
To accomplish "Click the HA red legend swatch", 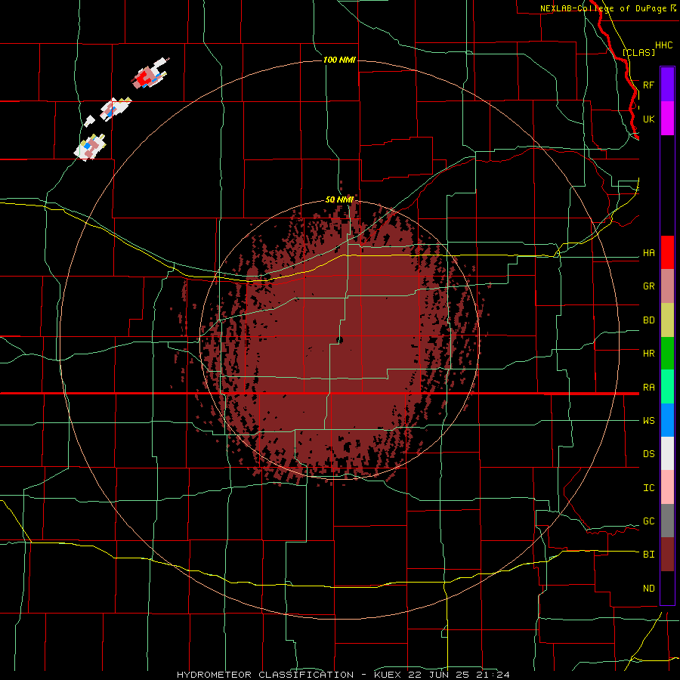I will click(667, 252).
